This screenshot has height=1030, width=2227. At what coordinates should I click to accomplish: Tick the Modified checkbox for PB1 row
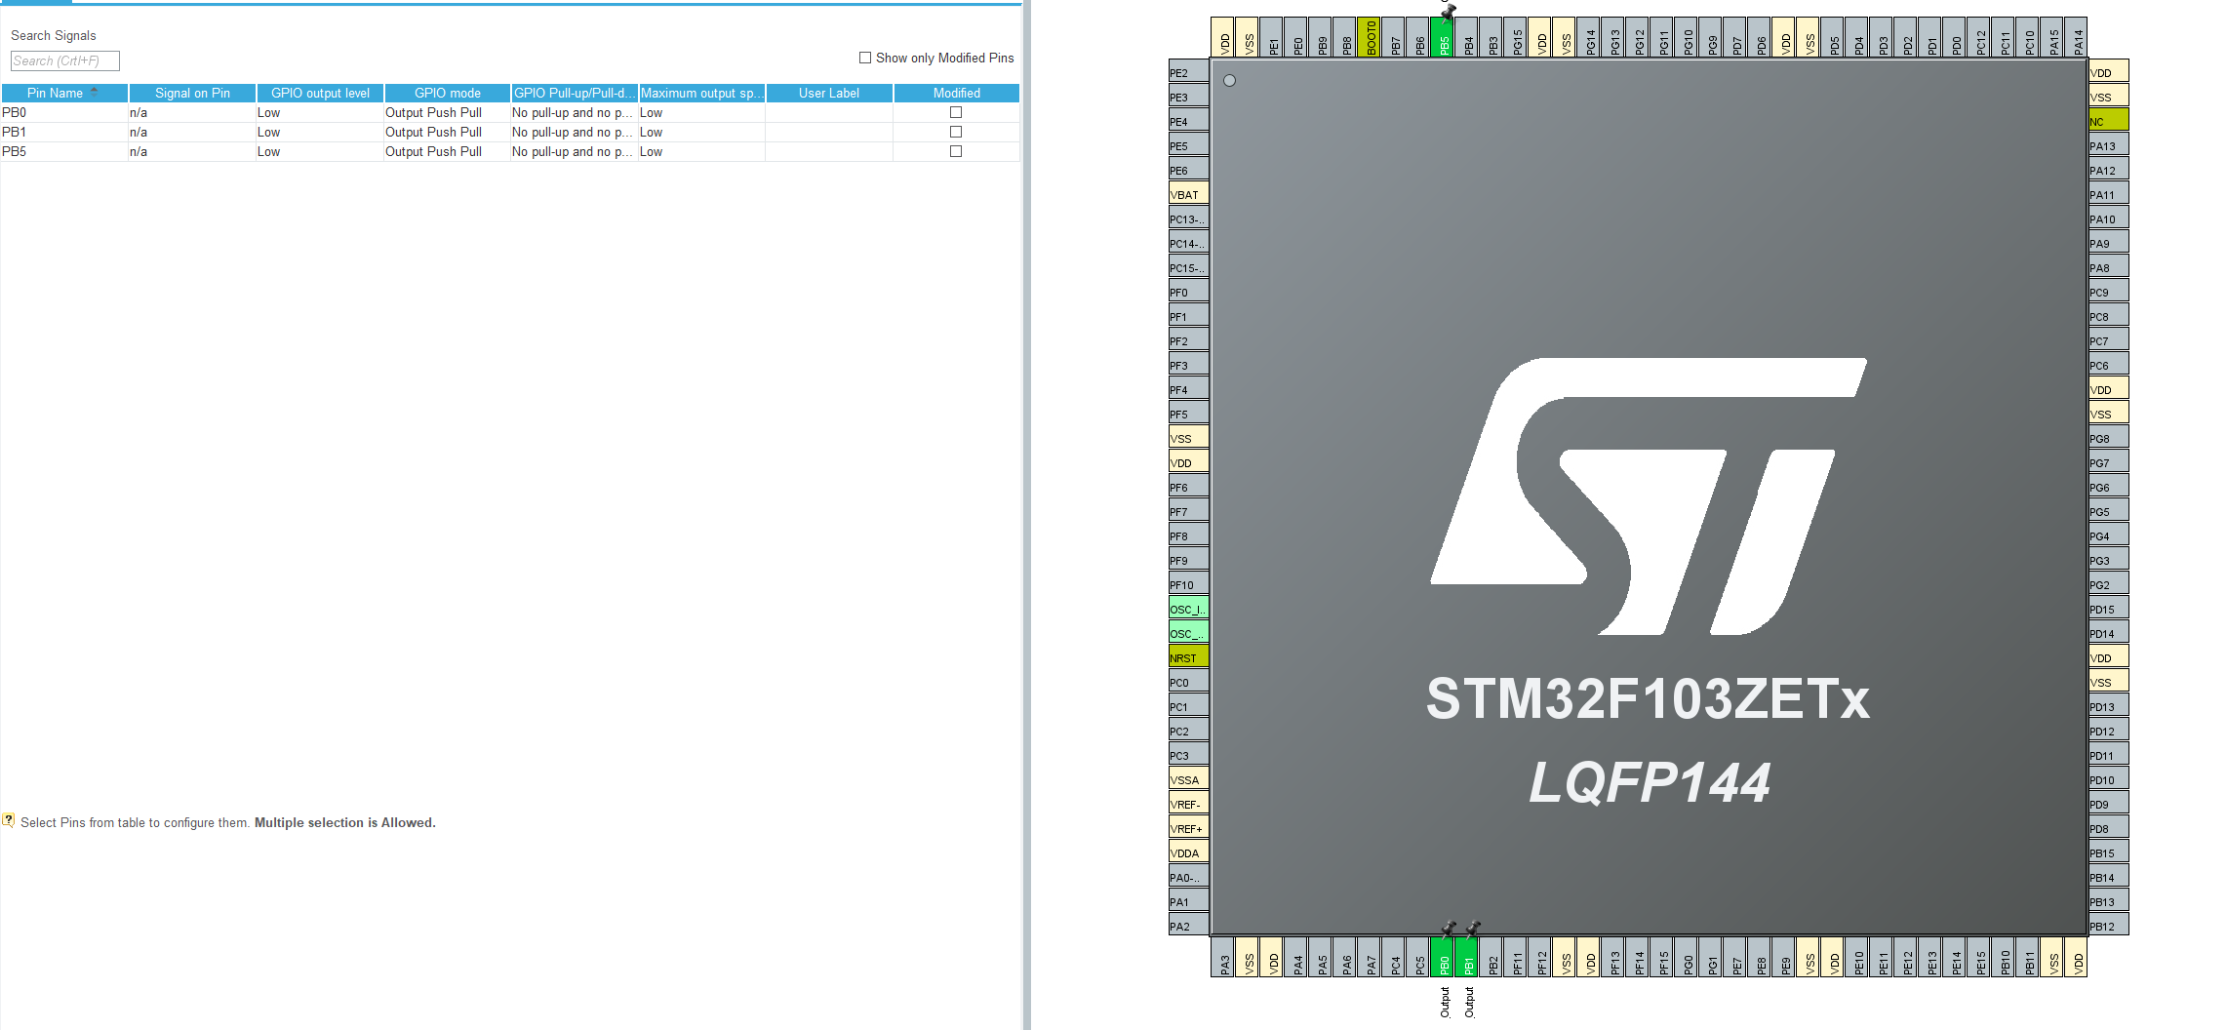[956, 132]
